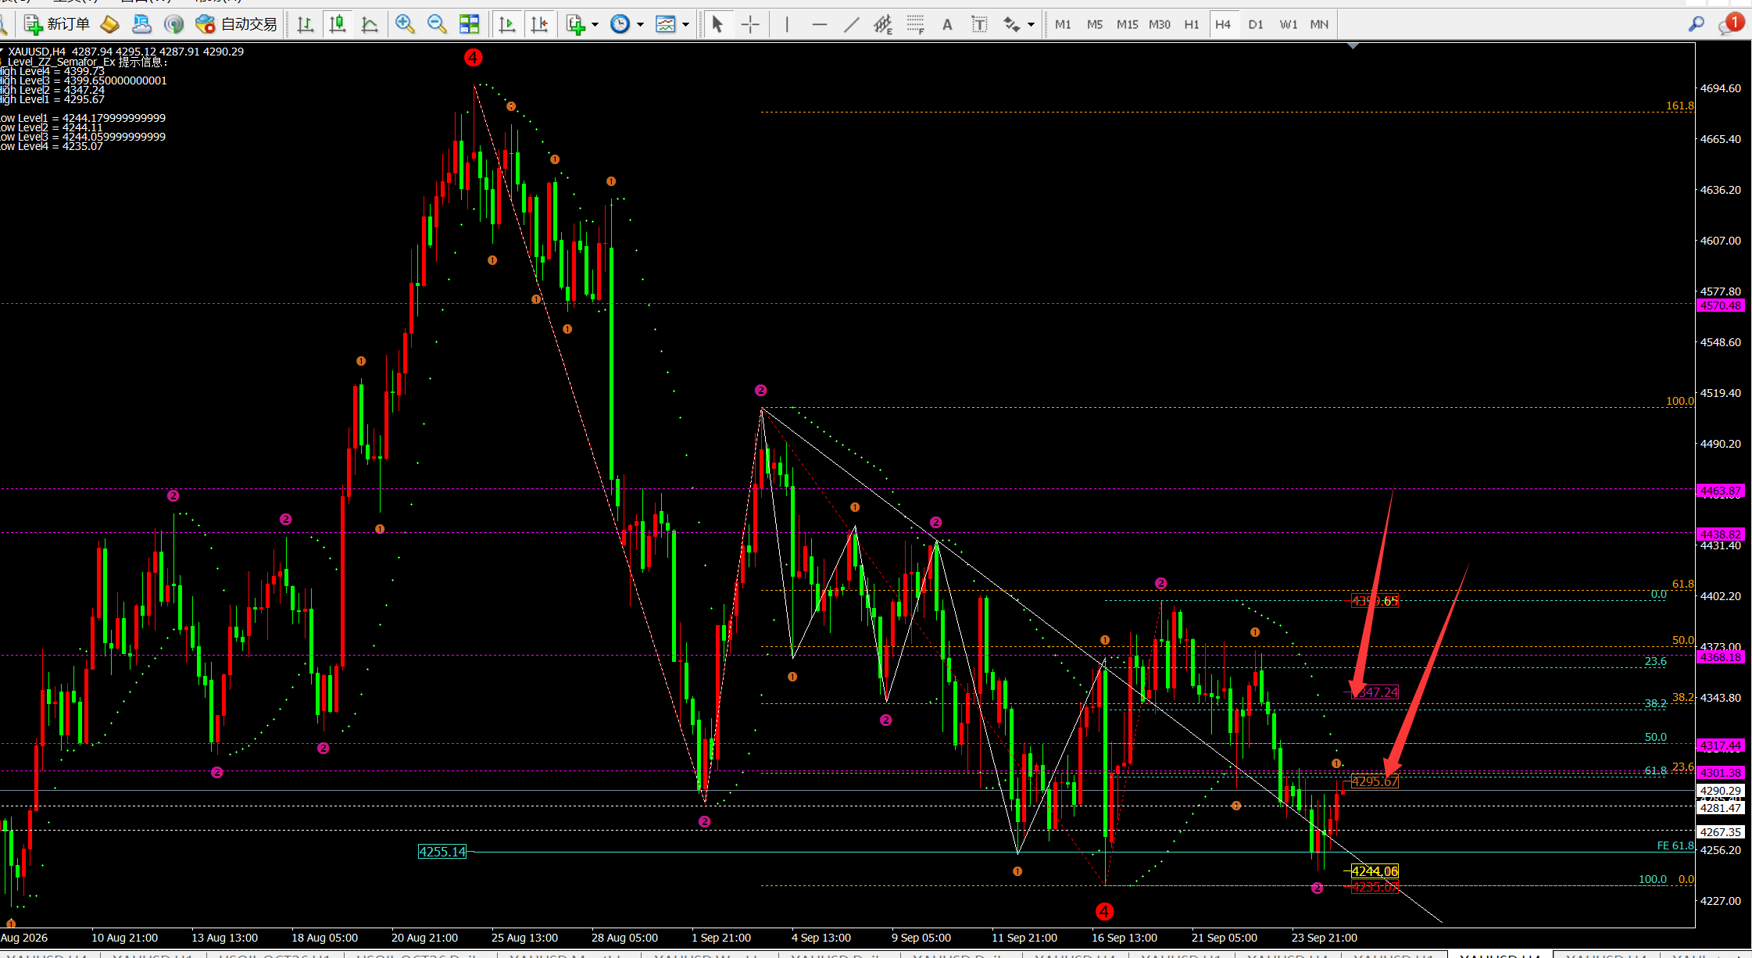1752x958 pixels.
Task: Toggle 自动交易 auto trading button
Action: tap(237, 24)
